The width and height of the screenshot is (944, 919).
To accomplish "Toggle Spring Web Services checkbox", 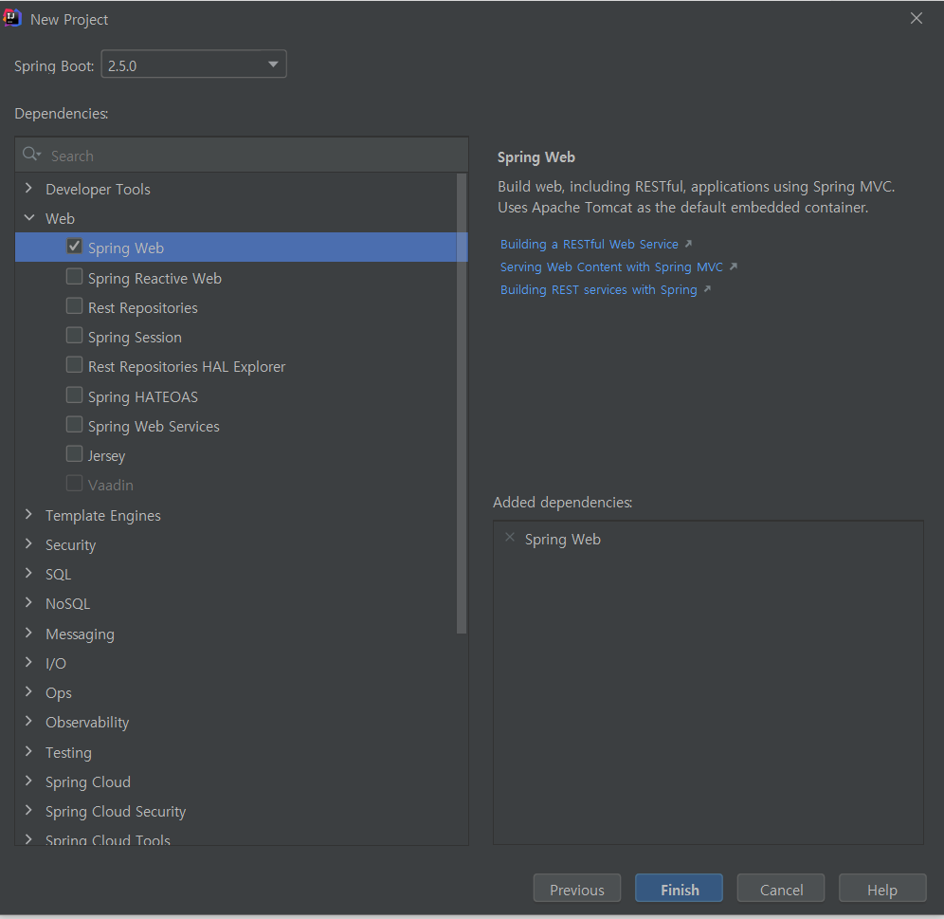I will point(74,425).
